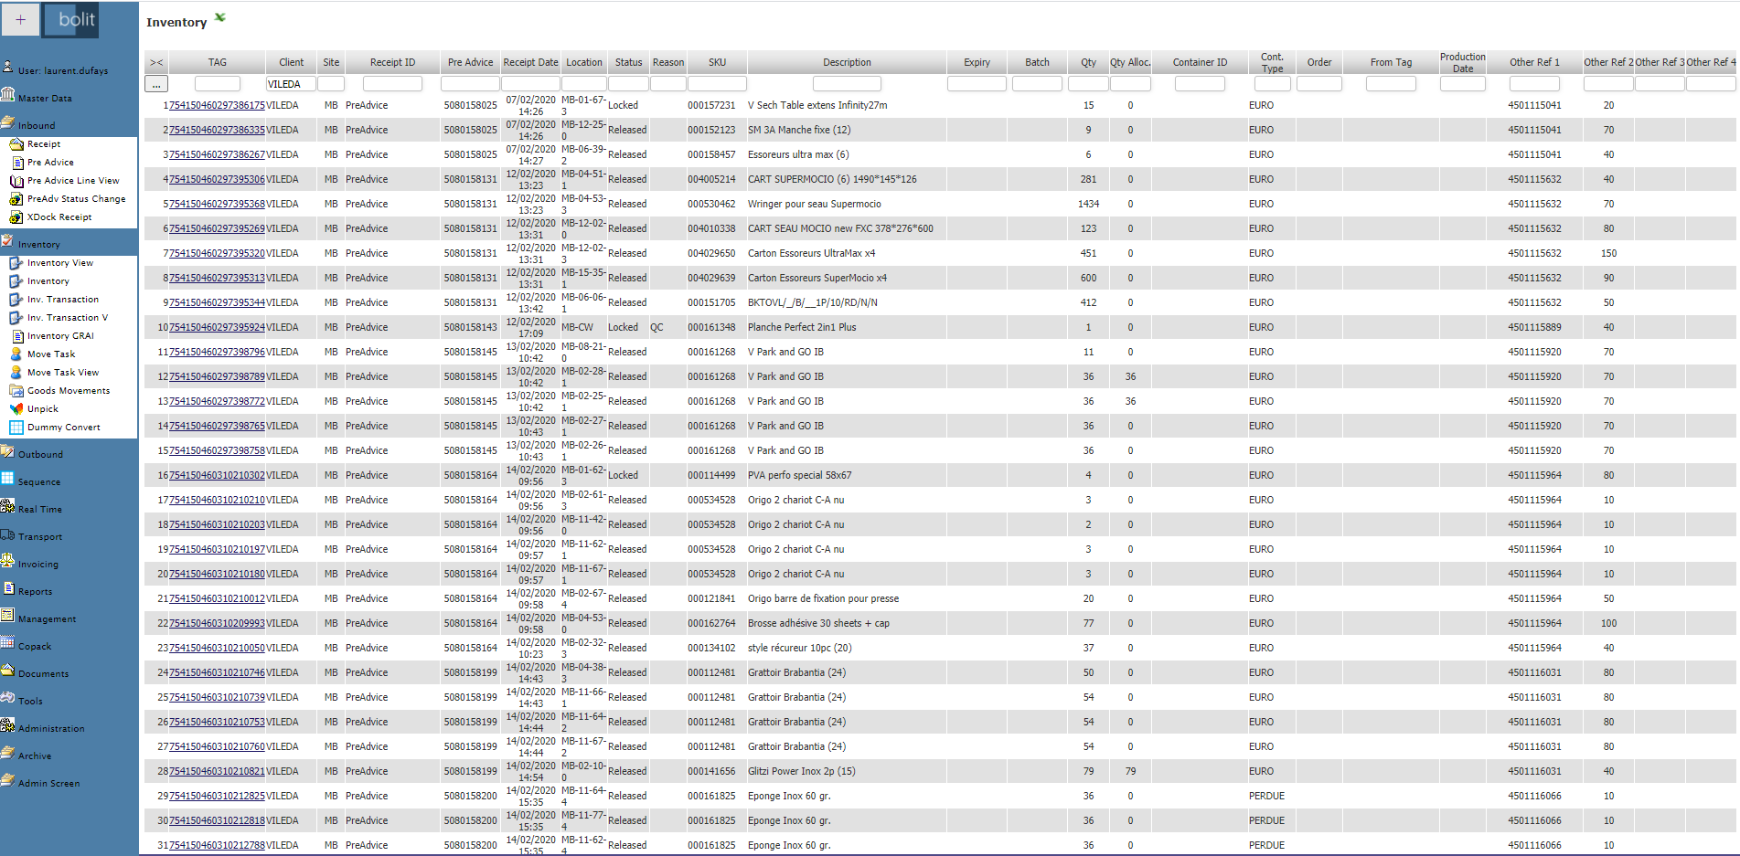Export inventory to Excel via green icon
This screenshot has width=1740, height=856.
(219, 17)
